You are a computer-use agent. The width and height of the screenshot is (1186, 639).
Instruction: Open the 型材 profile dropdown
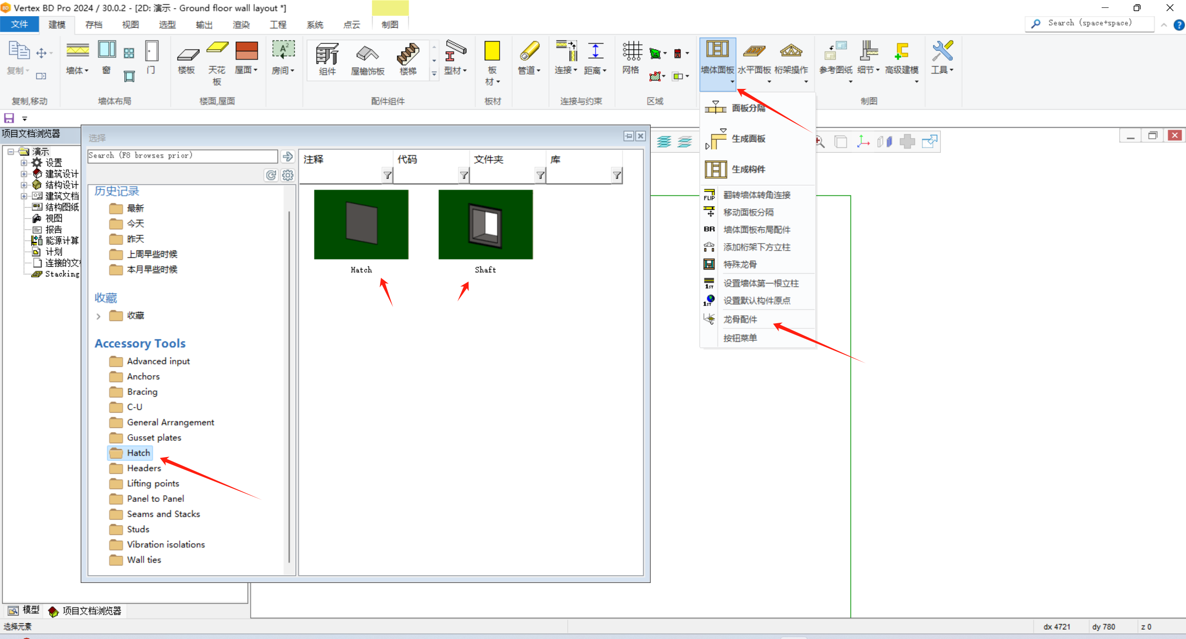[465, 70]
